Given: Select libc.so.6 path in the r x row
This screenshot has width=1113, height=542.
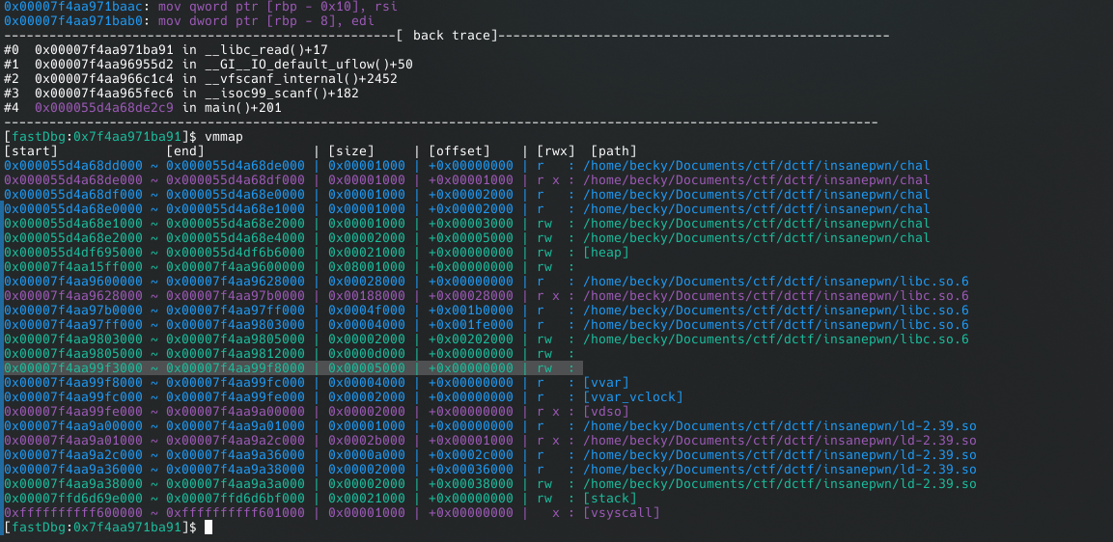Looking at the screenshot, I should click(x=776, y=295).
